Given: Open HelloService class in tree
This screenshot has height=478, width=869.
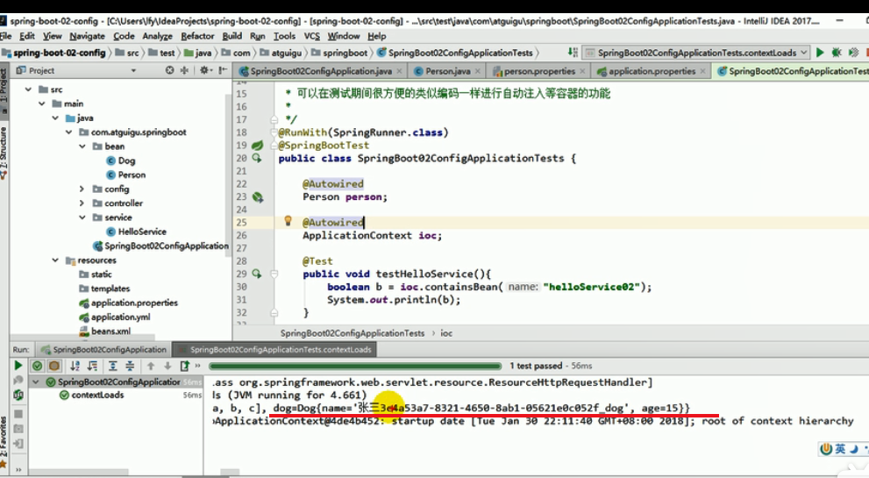Looking at the screenshot, I should (136, 232).
